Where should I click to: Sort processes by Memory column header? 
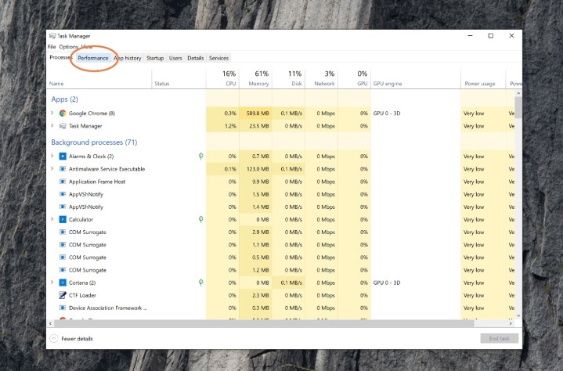pyautogui.click(x=258, y=78)
